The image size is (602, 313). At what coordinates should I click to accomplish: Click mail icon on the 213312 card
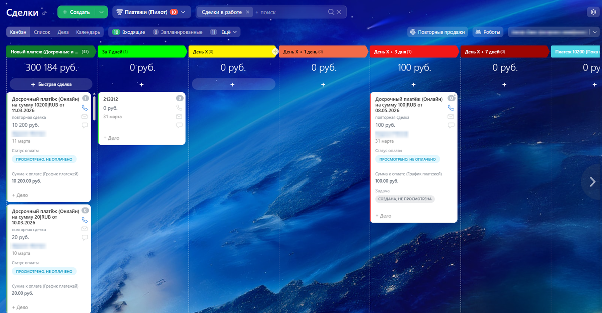coord(179,116)
